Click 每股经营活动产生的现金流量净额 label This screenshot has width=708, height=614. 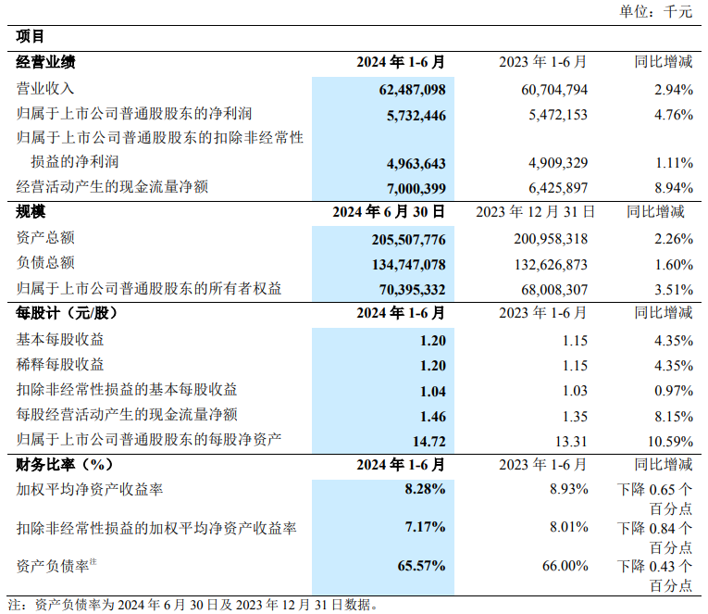(127, 414)
